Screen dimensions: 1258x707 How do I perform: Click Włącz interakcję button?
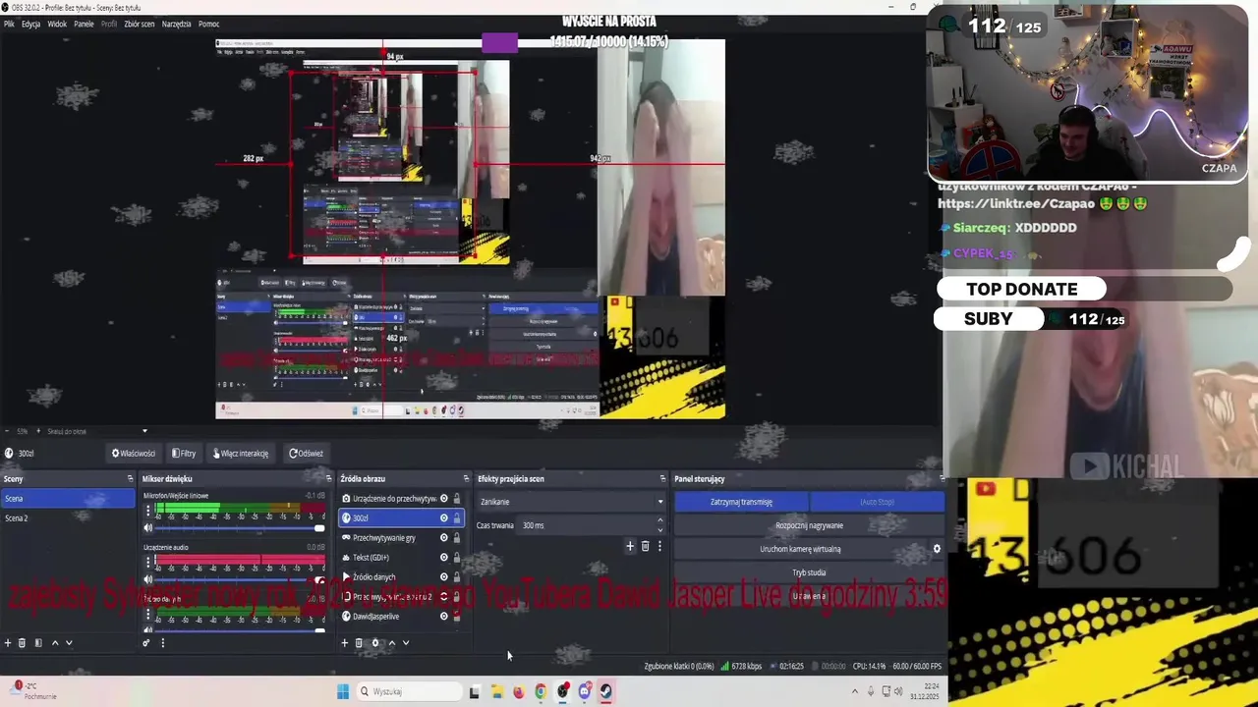click(x=241, y=454)
